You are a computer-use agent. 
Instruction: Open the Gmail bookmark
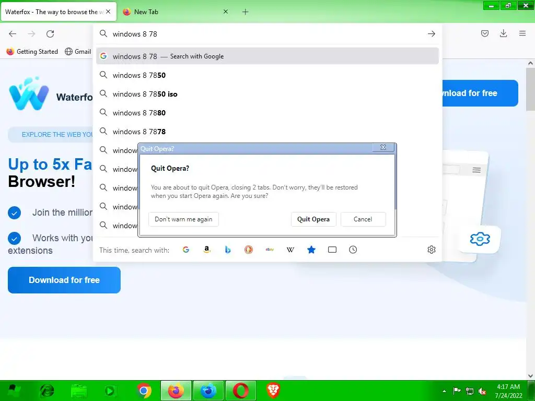[78, 52]
